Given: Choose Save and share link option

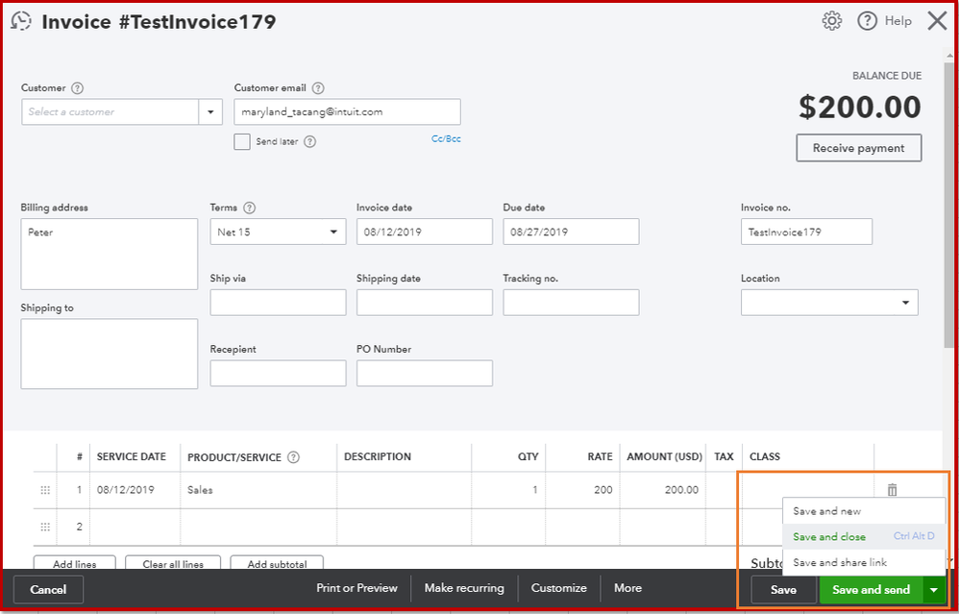Looking at the screenshot, I should [x=864, y=563].
